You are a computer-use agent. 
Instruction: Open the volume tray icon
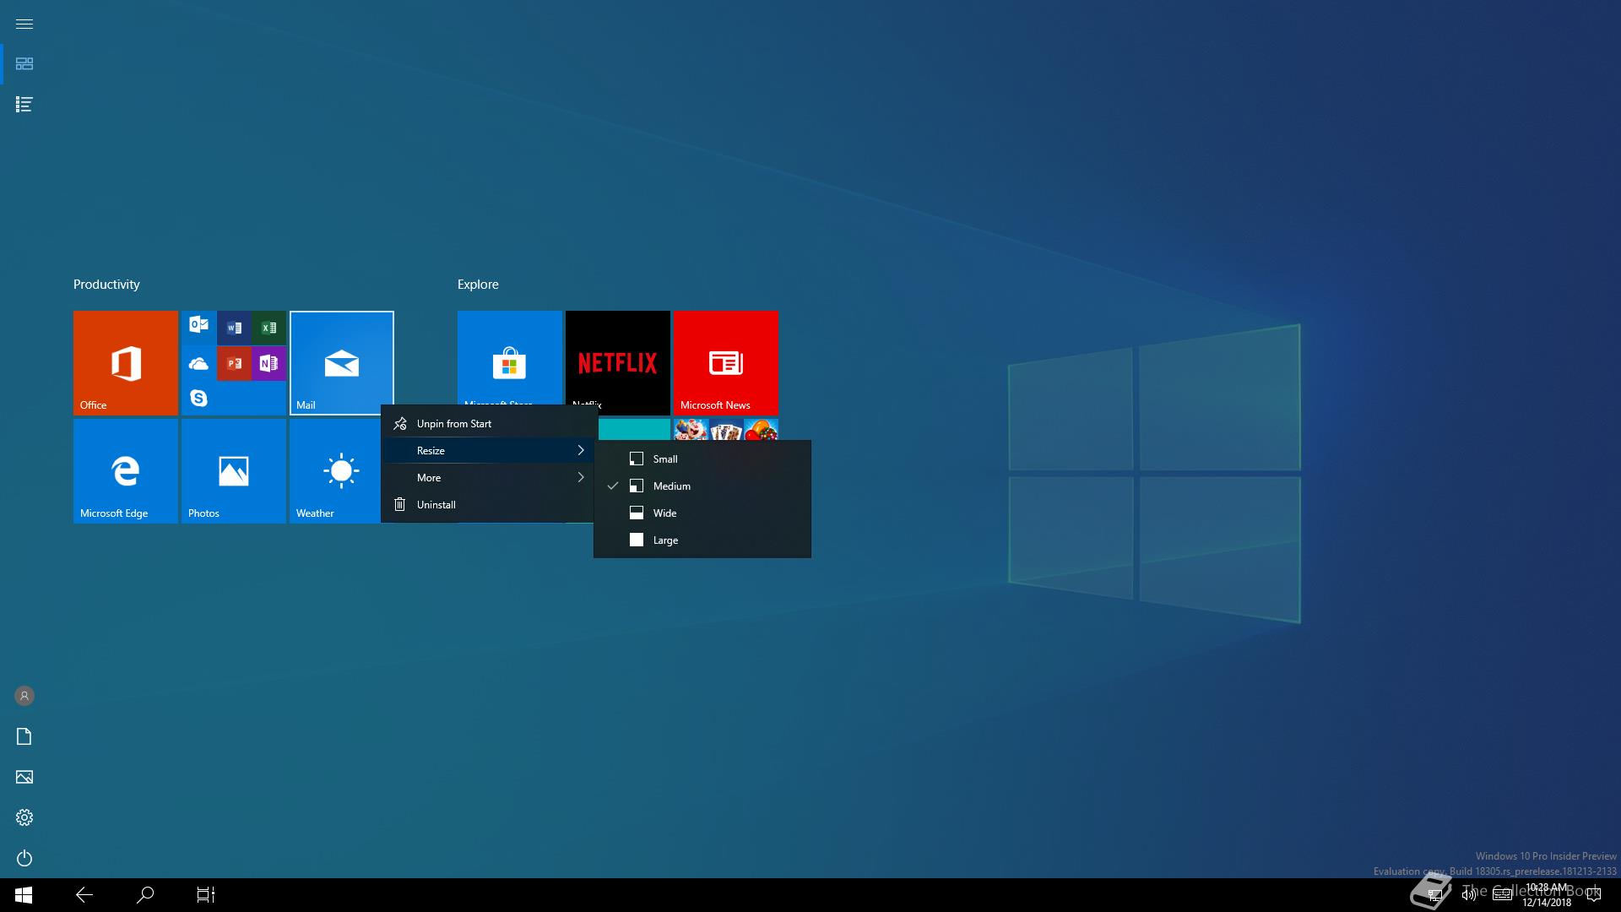click(x=1469, y=895)
